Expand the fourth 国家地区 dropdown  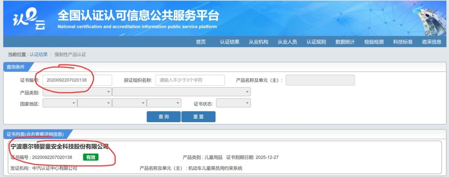pos(164,103)
